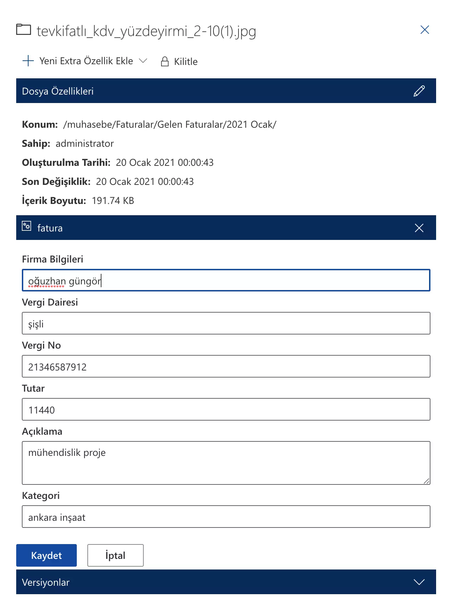This screenshot has width=453, height=597.
Task: Click the Firma Bilgileri label
Action: pos(52,259)
